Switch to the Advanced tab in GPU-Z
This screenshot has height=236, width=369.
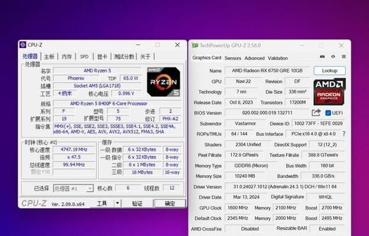254,58
